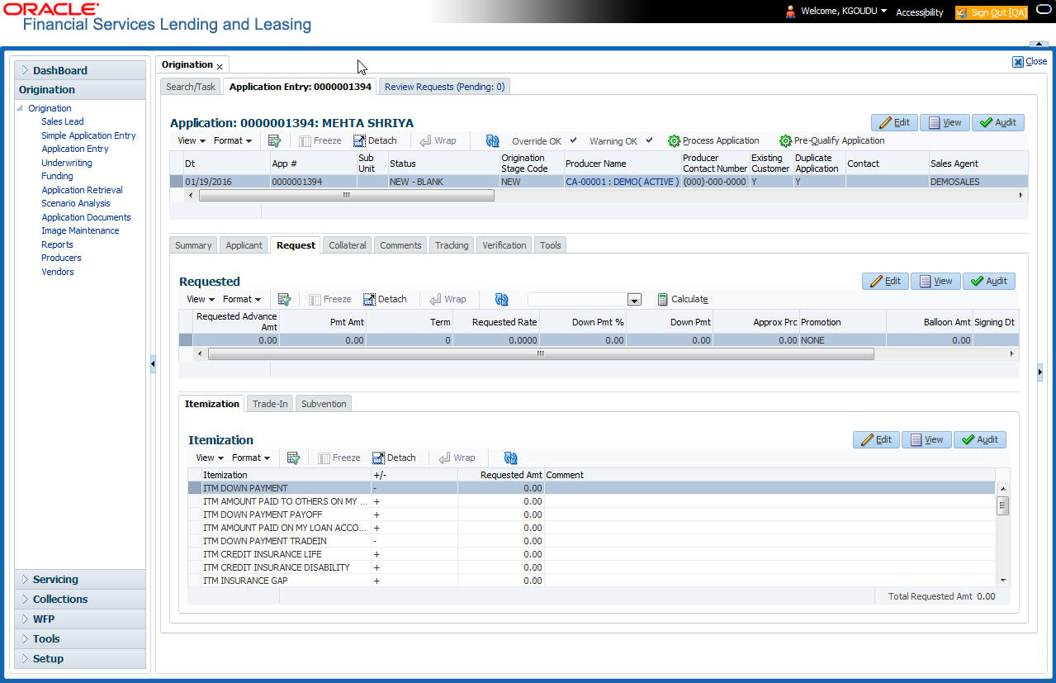
Task: Click Requested table horizontal scrollbar
Action: (x=541, y=353)
